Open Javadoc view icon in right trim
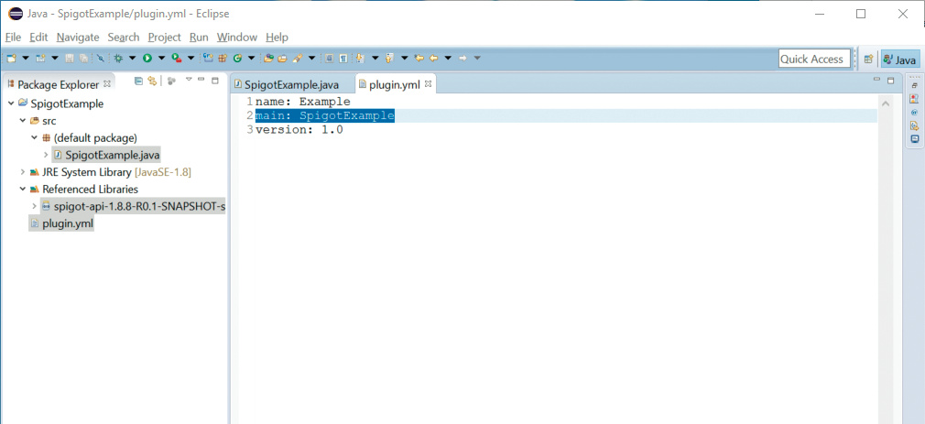 coord(914,112)
